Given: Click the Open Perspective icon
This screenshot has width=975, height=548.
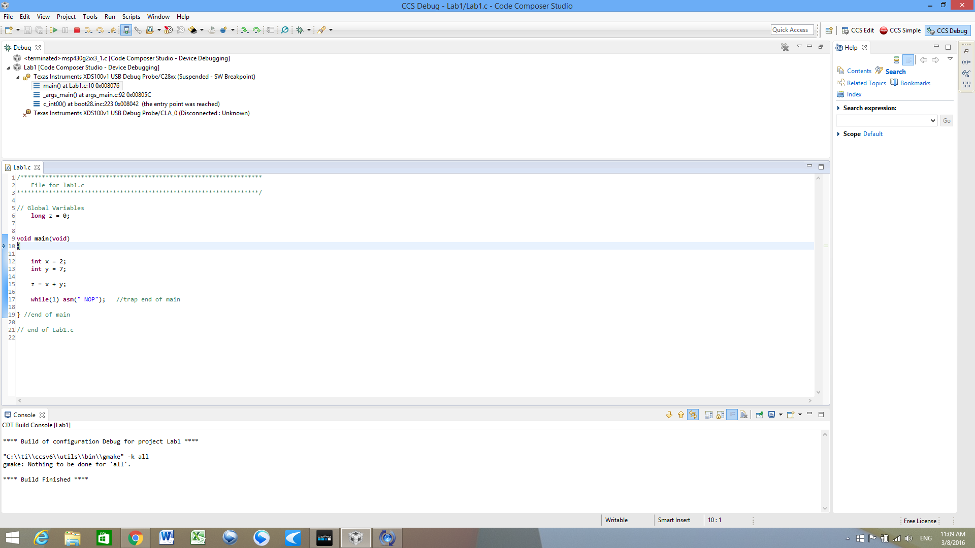Looking at the screenshot, I should [x=829, y=30].
